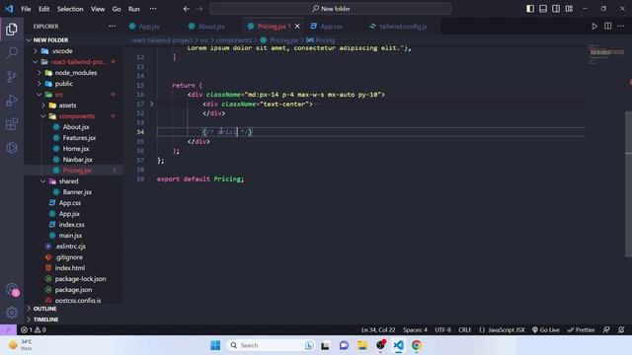Show more menu items ellipsis

(153, 9)
